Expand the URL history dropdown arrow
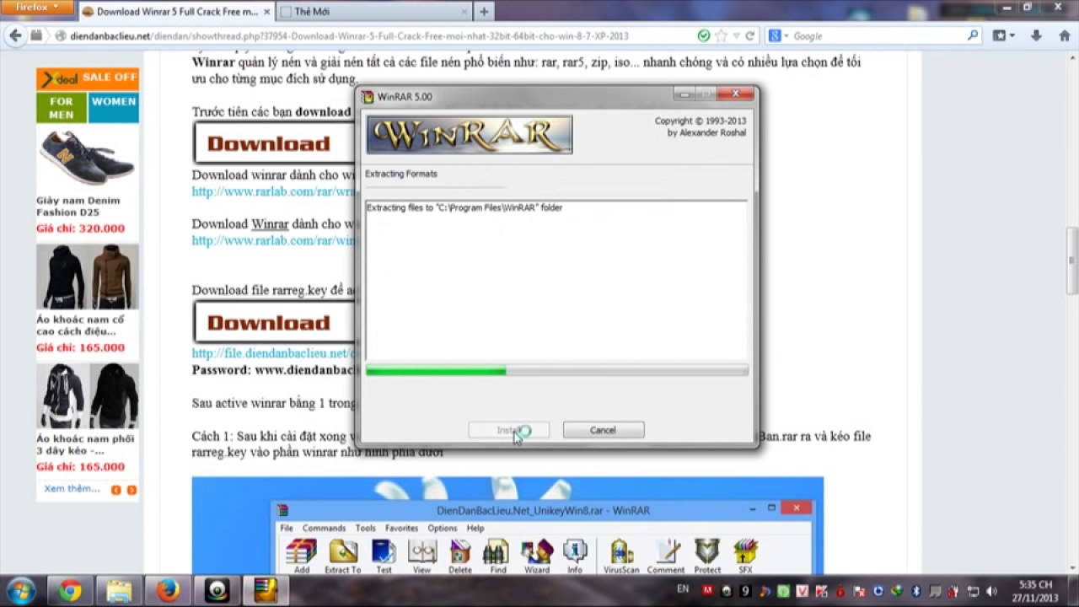The width and height of the screenshot is (1079, 607). [736, 36]
